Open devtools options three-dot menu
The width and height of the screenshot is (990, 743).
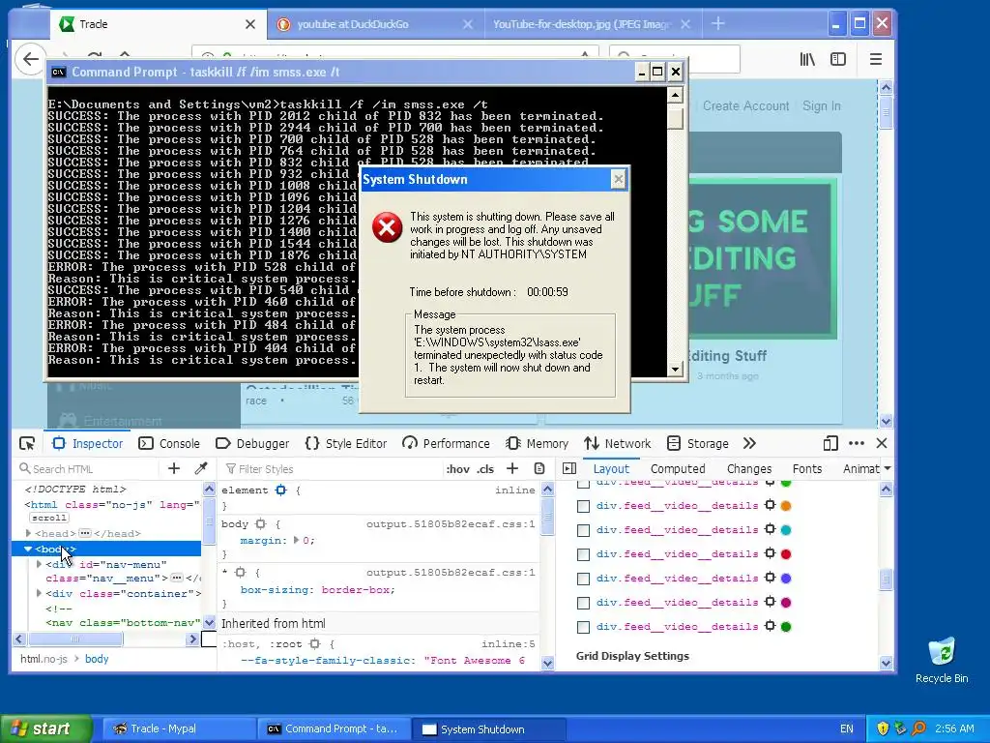tap(857, 443)
